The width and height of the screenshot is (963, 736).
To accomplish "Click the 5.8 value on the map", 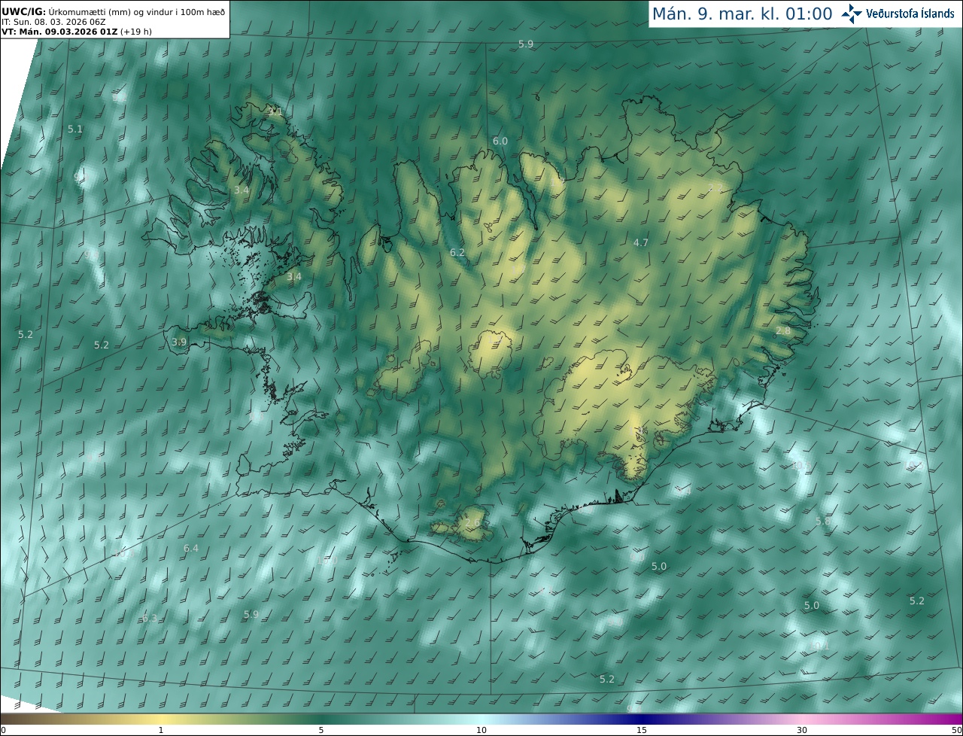I will (823, 521).
